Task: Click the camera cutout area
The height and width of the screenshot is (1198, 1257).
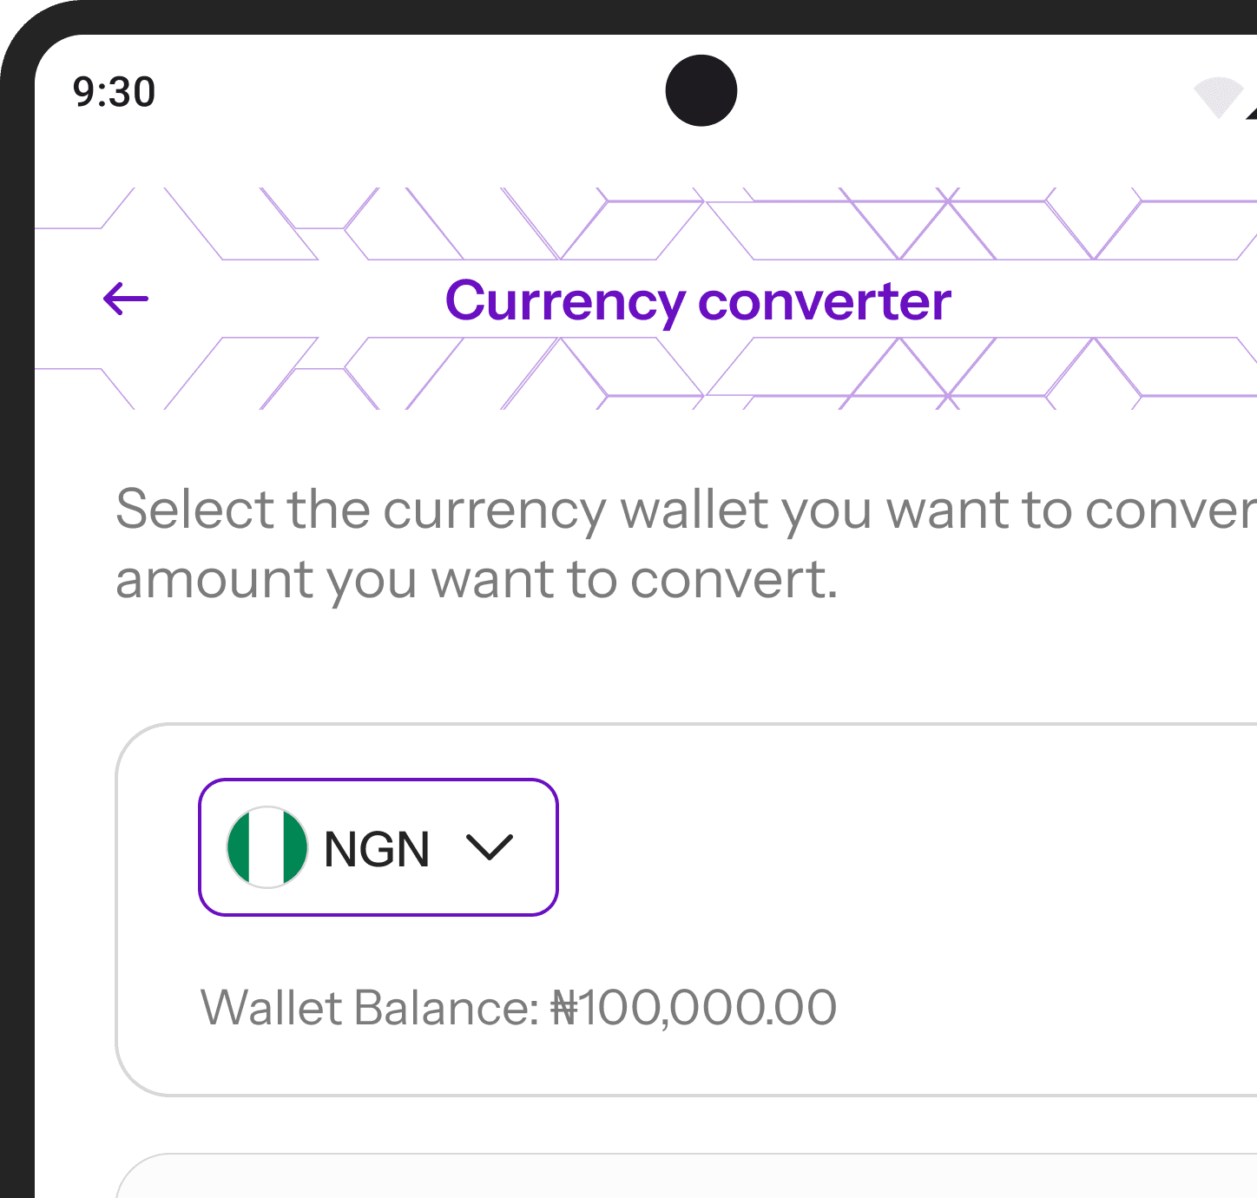Action: point(701,89)
